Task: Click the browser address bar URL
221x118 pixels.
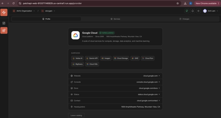Action: pos(52,3)
